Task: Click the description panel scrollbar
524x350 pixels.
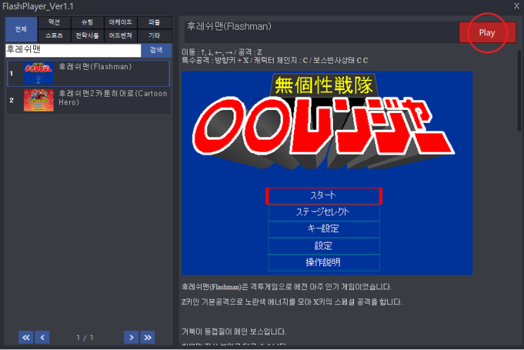Action: pos(519,90)
